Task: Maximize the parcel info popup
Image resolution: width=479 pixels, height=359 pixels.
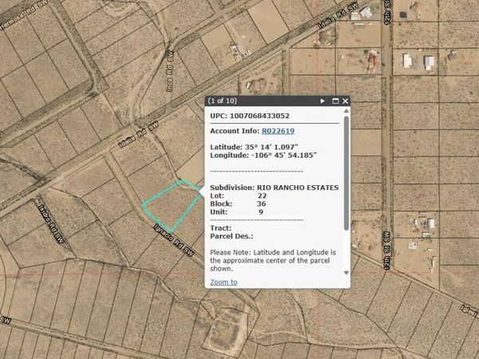Action: (x=335, y=101)
